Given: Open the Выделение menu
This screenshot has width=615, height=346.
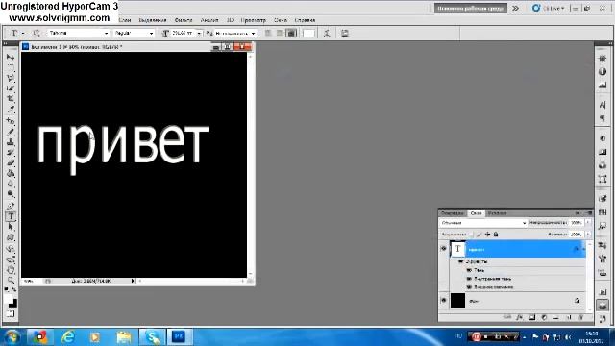Looking at the screenshot, I should point(153,20).
